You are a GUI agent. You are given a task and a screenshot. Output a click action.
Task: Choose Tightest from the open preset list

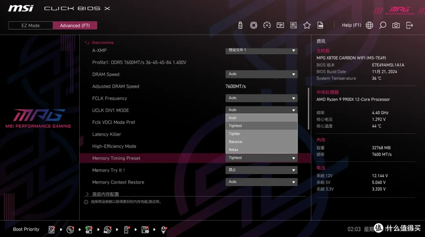pyautogui.click(x=262, y=126)
